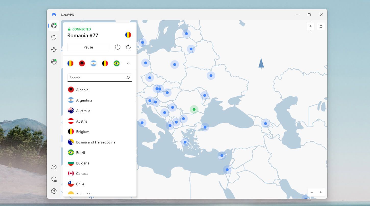Click the Turkey server map pin
Screen dimensions: 370x206
tap(205, 127)
